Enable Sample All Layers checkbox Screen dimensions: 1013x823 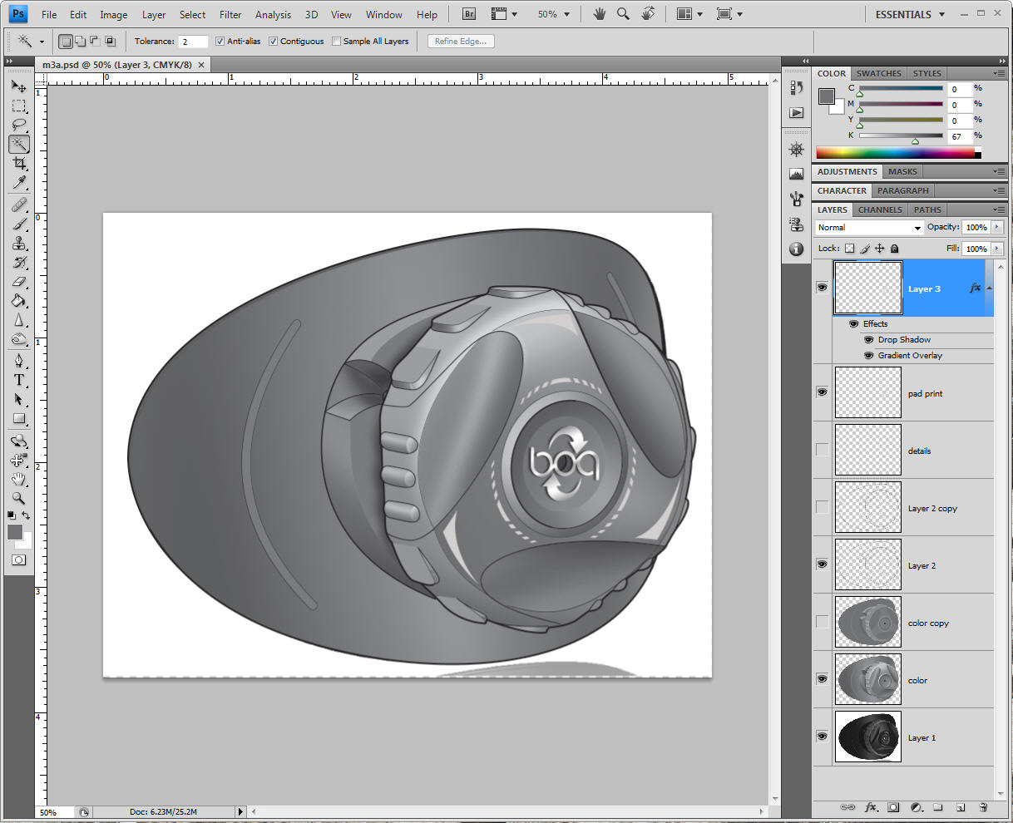pos(337,42)
